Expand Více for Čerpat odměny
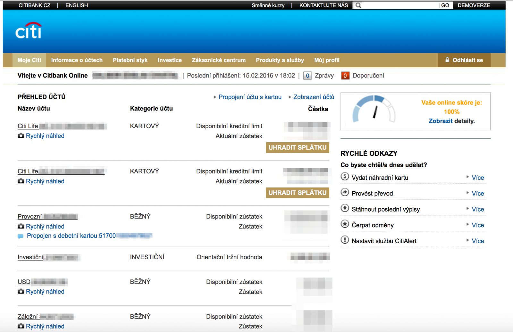The width and height of the screenshot is (513, 332). click(478, 225)
